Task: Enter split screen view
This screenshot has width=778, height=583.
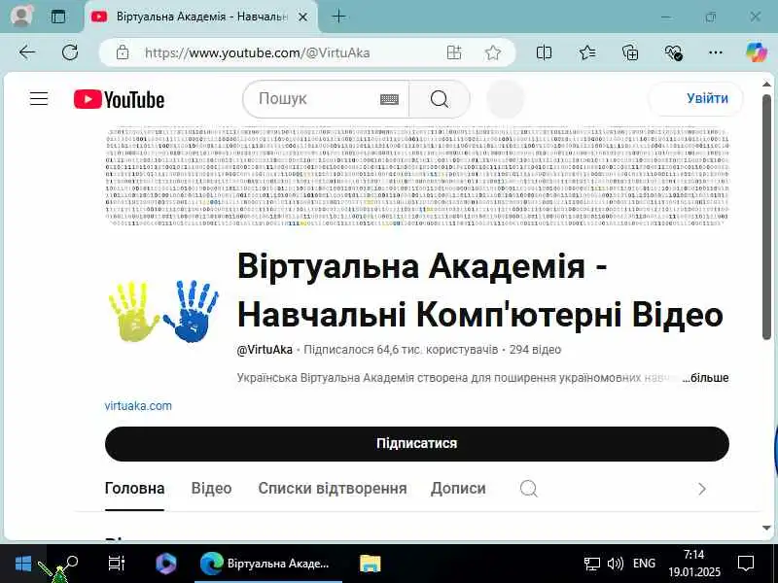Action: (544, 52)
